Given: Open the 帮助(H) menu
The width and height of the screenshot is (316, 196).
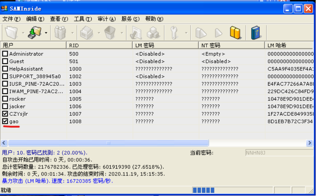Looking at the screenshot, I should [154, 19].
